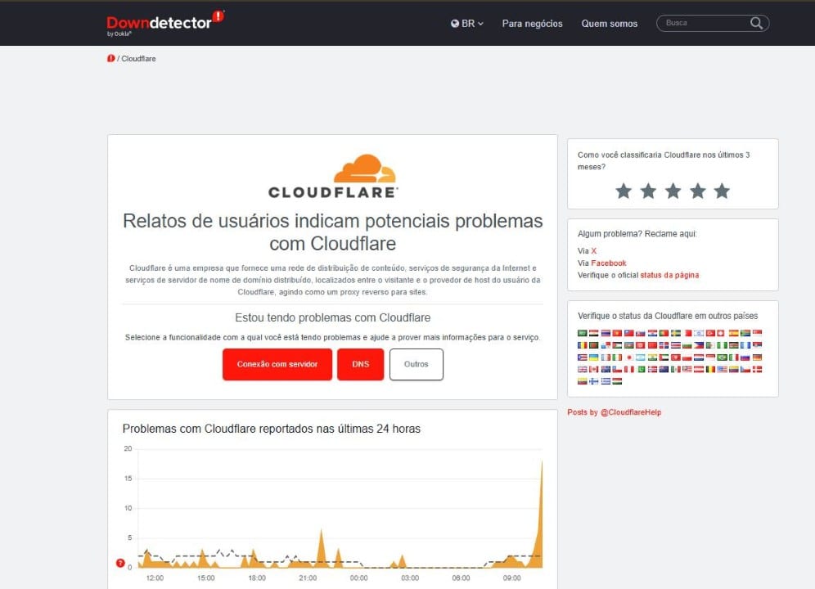
Task: Rate Cloudflare two stars
Action: coord(648,191)
